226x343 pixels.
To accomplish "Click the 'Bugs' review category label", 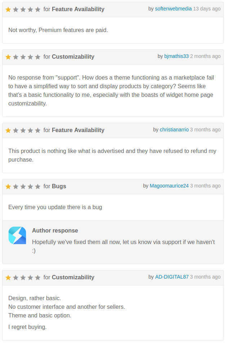I will pos(59,186).
